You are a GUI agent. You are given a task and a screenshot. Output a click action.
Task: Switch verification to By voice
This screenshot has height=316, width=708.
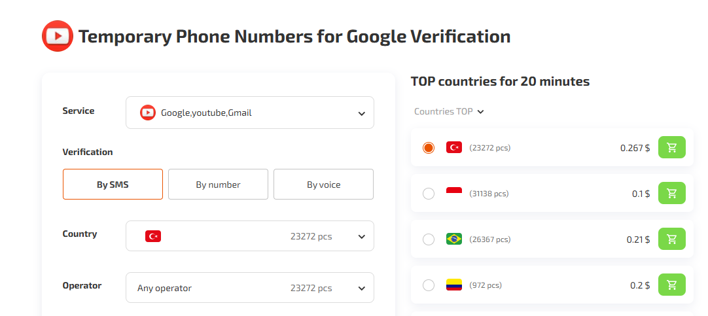pyautogui.click(x=323, y=184)
